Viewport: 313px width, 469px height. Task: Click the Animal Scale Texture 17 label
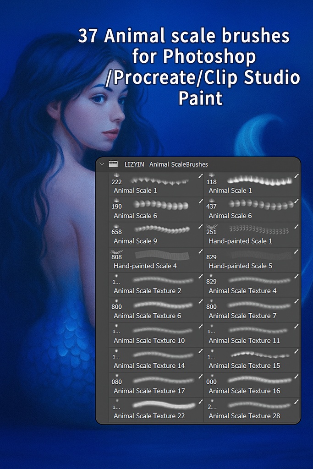149,391
